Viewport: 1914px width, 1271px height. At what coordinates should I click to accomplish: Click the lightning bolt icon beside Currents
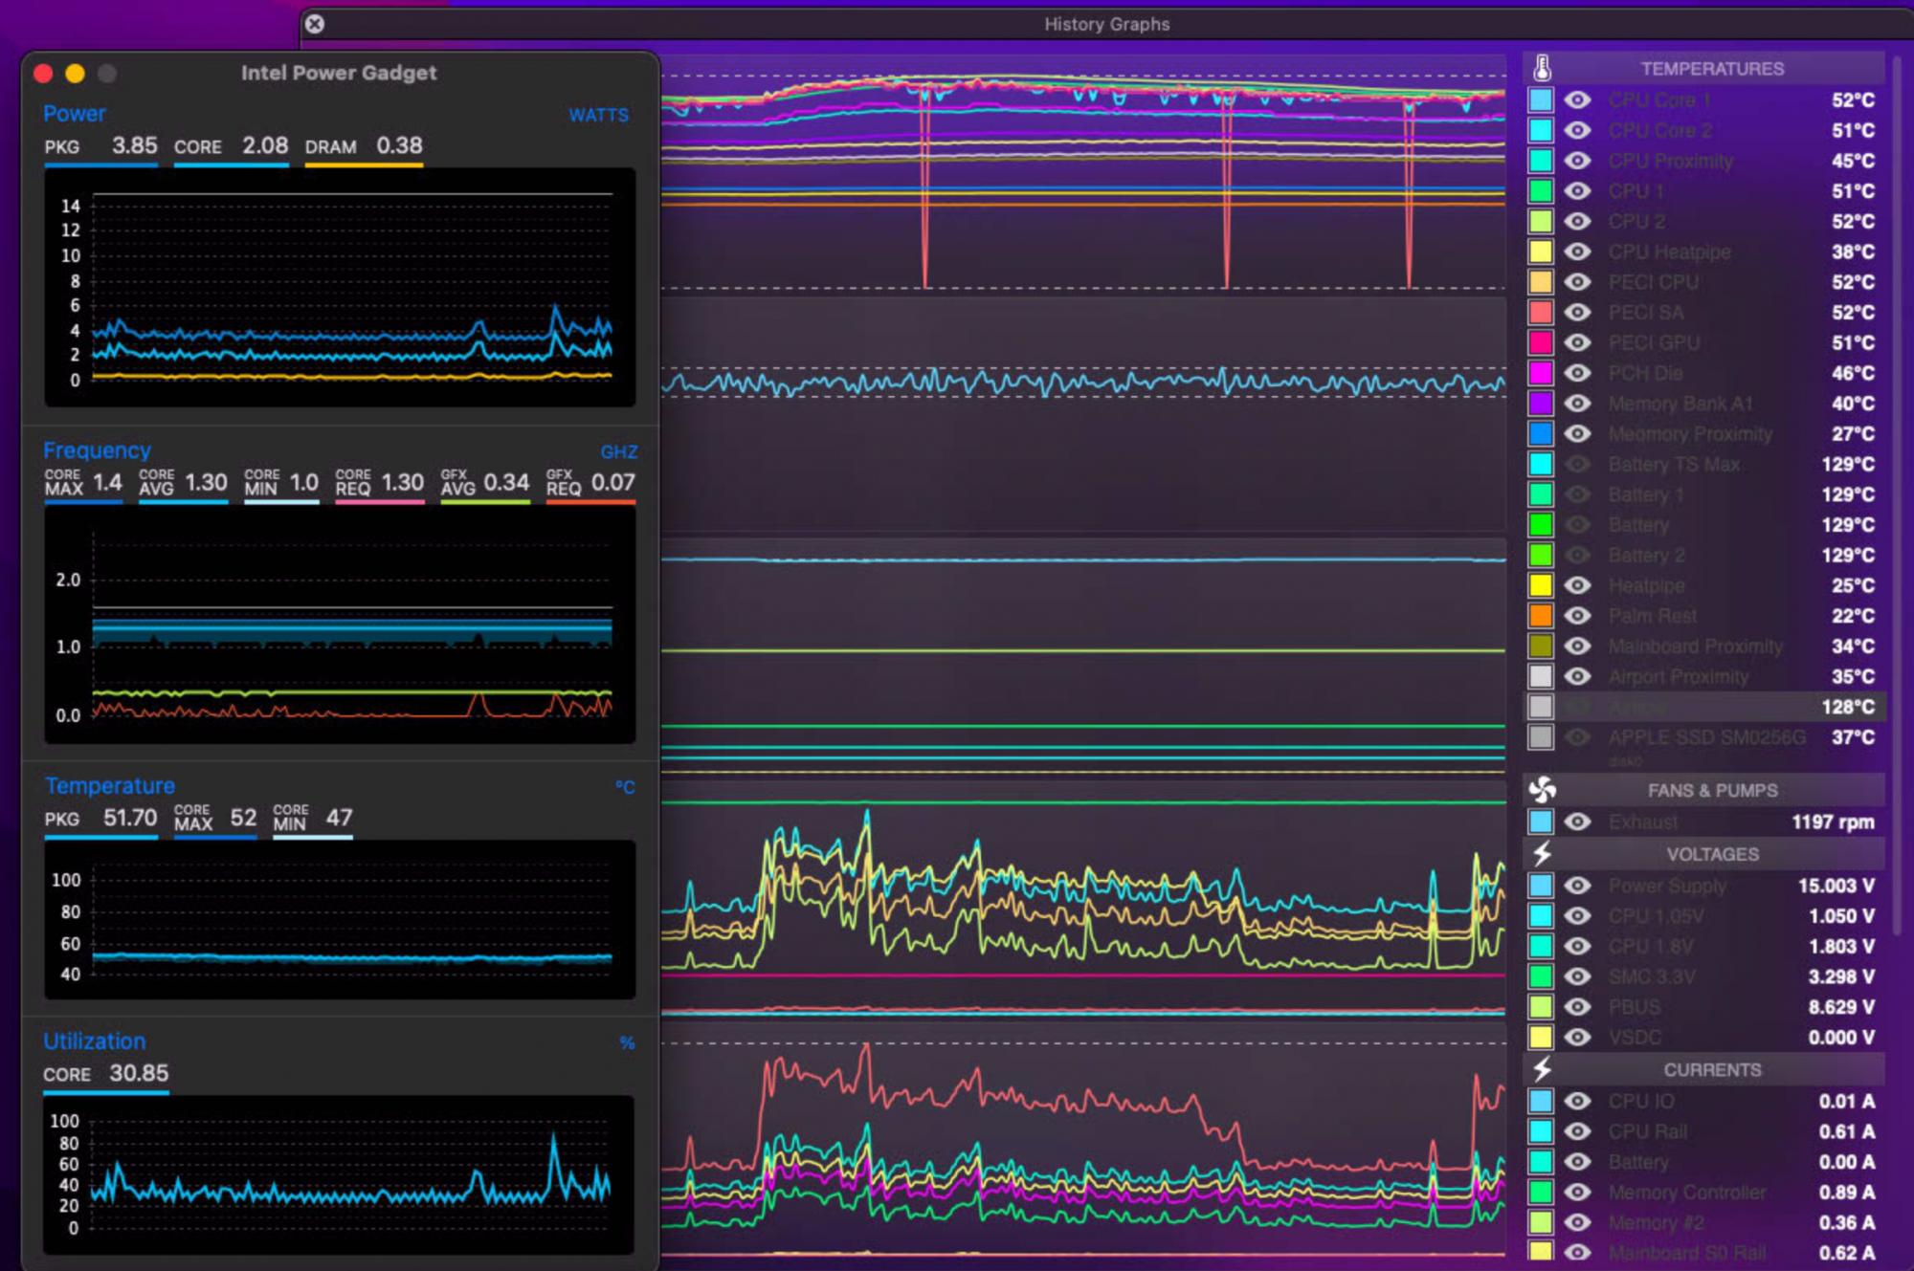pyautogui.click(x=1542, y=1069)
